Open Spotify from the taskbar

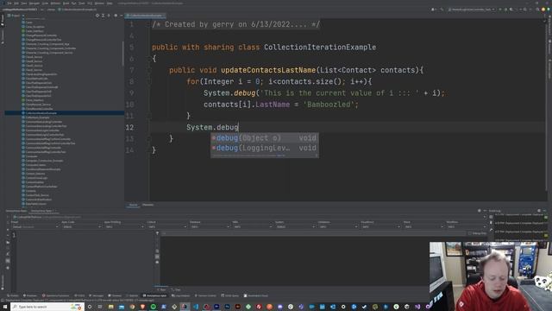click(x=154, y=307)
